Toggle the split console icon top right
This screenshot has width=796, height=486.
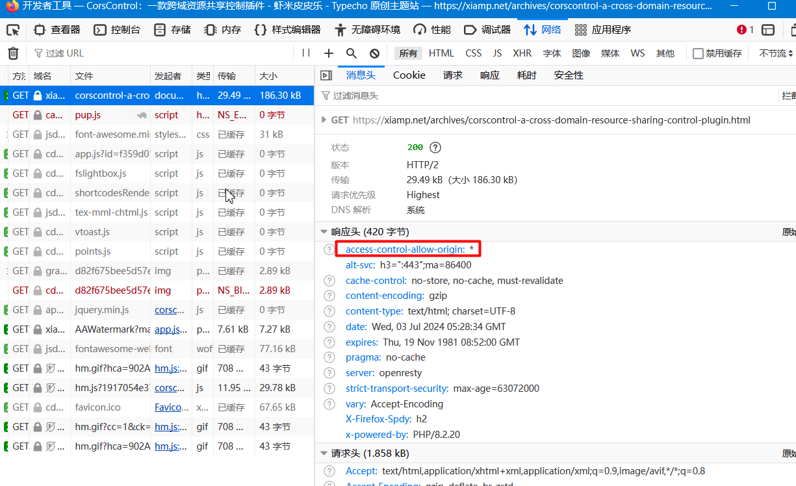pos(769,29)
